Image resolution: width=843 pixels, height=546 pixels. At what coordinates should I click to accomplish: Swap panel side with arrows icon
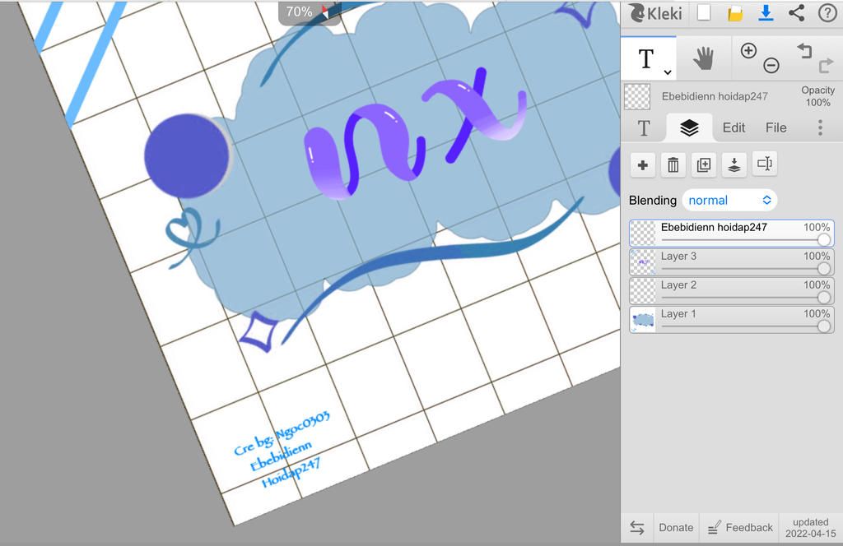pyautogui.click(x=637, y=528)
